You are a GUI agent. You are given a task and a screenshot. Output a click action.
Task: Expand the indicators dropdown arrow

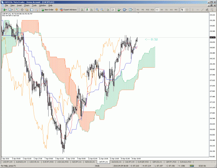[x=121, y=10]
